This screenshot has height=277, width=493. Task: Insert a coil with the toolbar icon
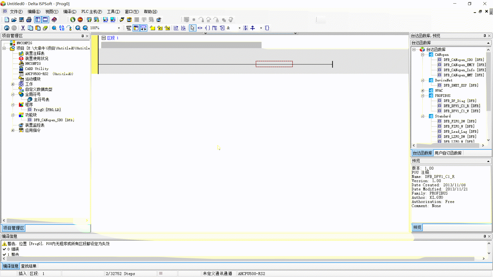tap(207, 28)
